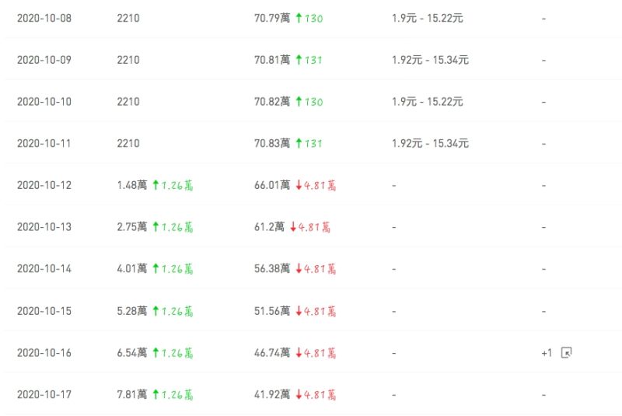622x416 pixels.
Task: Click the 4.01萬 value
Action: tap(131, 268)
